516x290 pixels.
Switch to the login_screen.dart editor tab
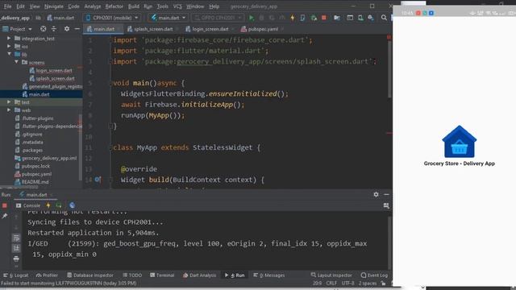(x=210, y=29)
